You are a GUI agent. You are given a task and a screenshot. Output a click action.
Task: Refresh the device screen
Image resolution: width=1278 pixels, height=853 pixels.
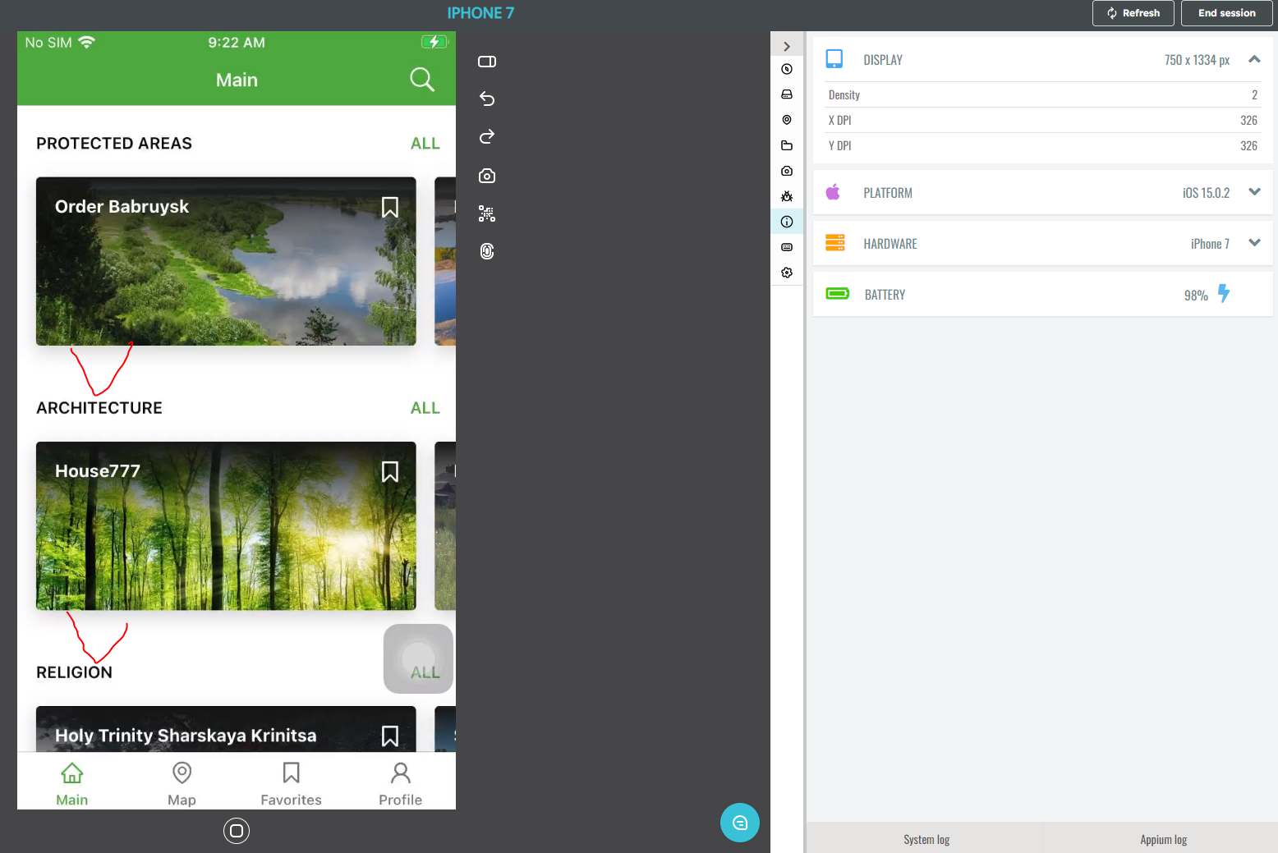coord(1133,12)
